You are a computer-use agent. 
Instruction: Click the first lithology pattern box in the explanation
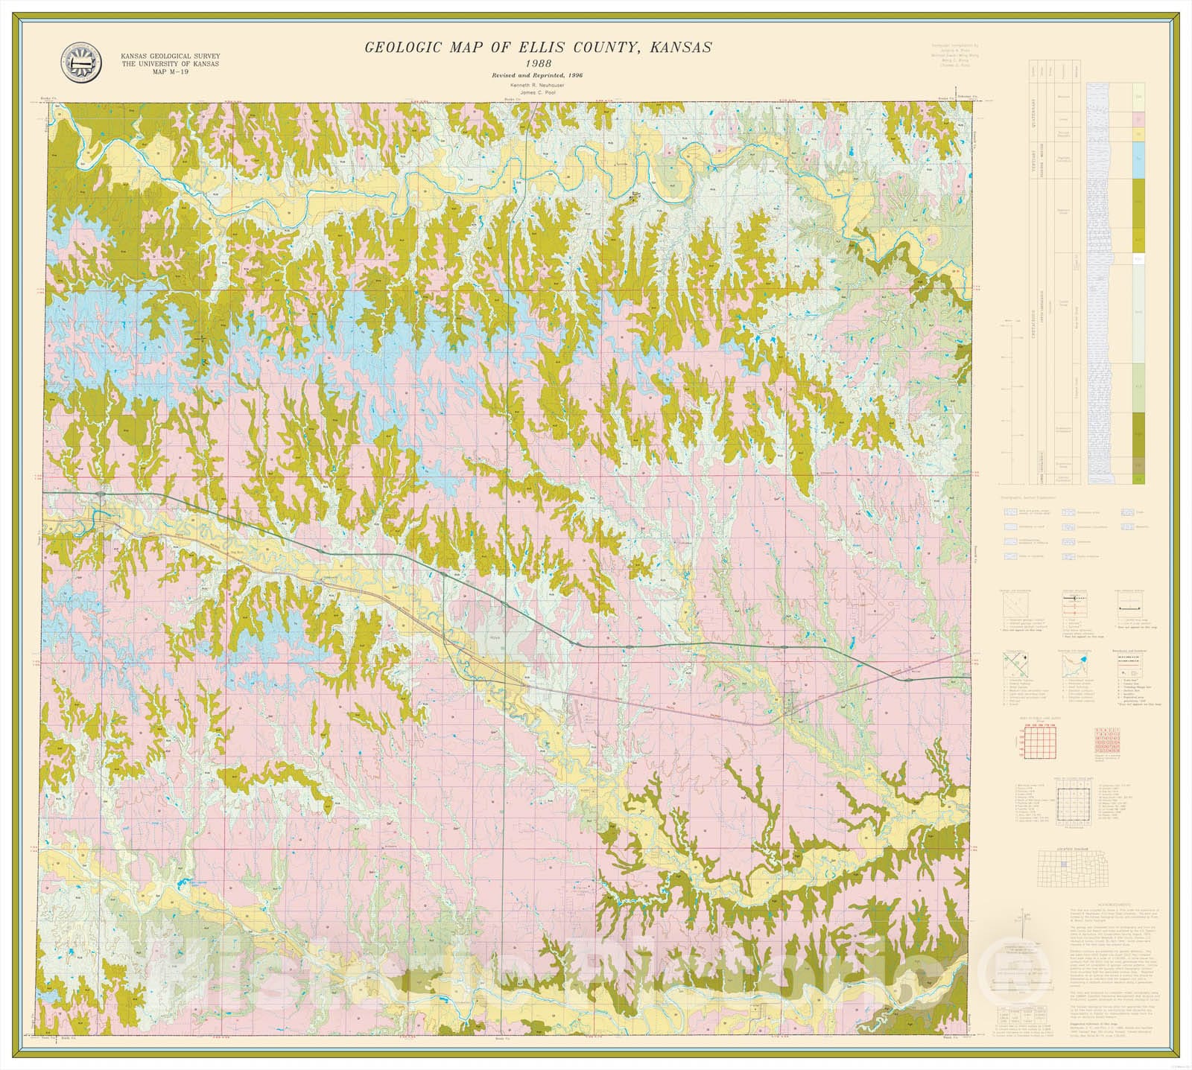[x=1009, y=512]
